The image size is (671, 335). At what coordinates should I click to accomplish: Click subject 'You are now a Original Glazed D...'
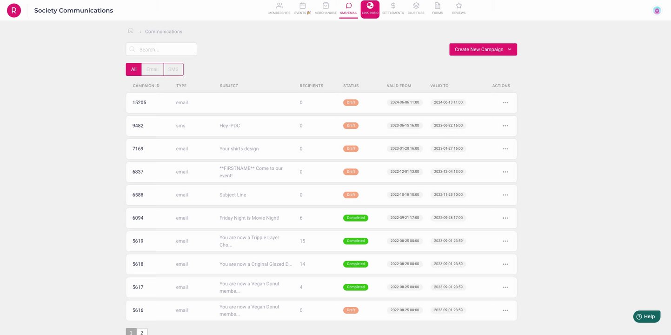(x=256, y=264)
